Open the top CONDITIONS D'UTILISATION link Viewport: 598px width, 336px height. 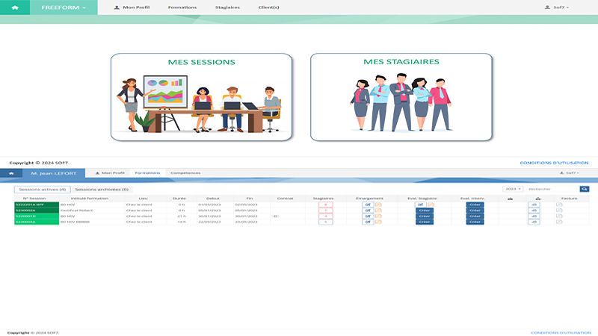click(x=554, y=163)
